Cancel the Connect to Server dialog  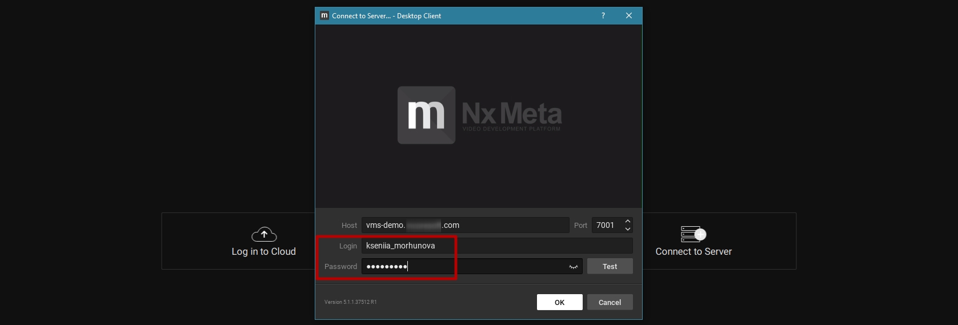point(610,302)
